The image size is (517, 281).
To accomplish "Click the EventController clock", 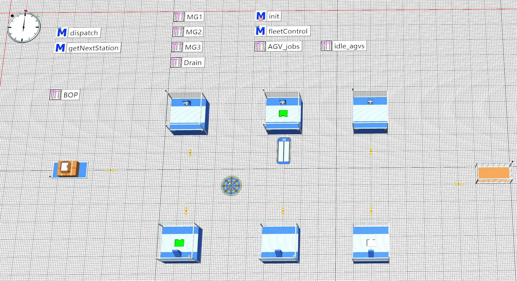I will 24,27.
